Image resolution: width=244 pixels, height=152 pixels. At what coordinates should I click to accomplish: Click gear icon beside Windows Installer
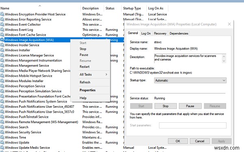pyautogui.click(x=2, y=50)
